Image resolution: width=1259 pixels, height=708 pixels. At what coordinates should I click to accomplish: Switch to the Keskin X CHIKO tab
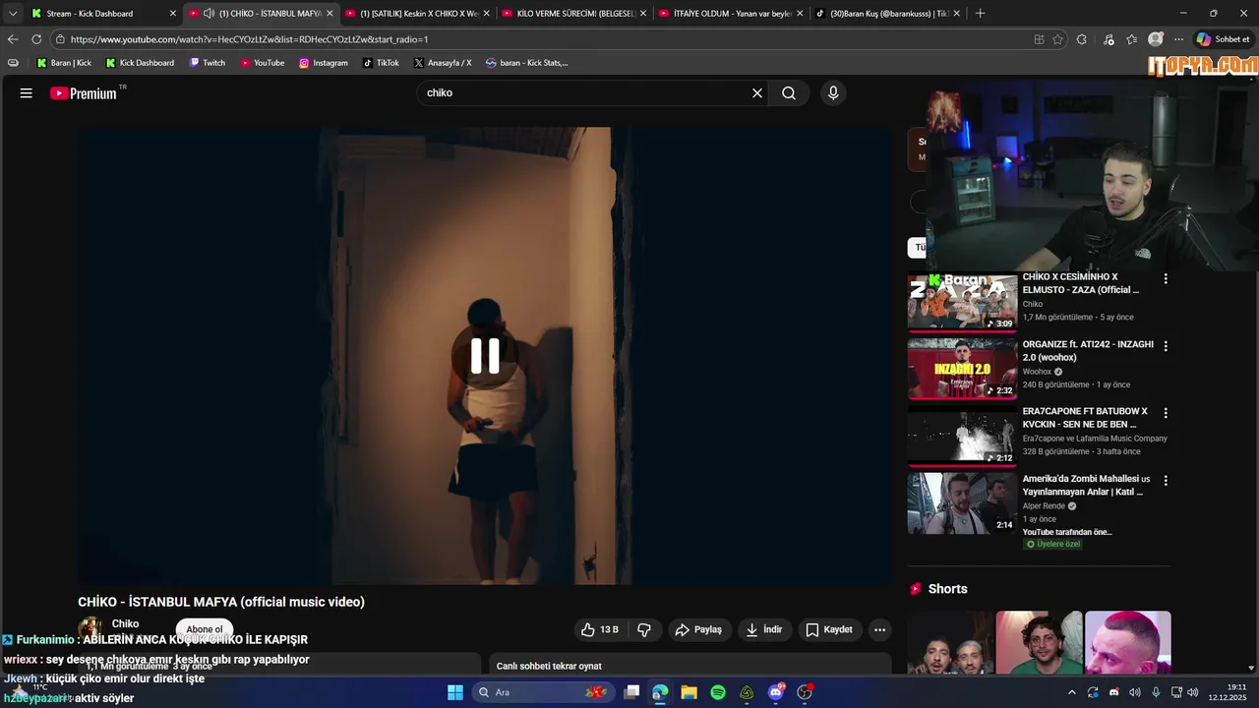(x=419, y=13)
